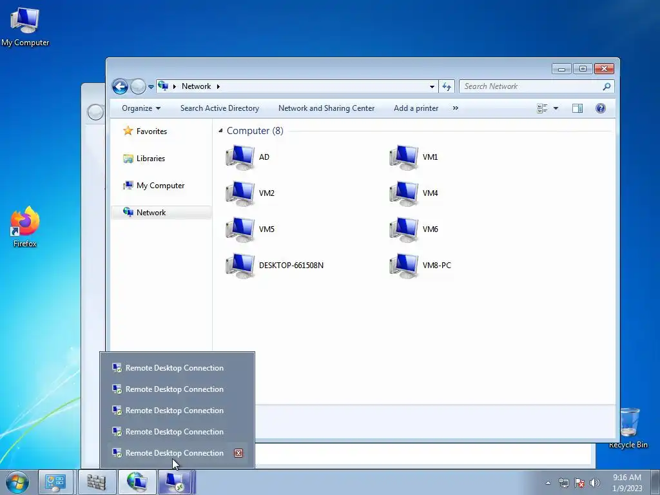Click the breadcrumb arrow before Network

pos(174,87)
